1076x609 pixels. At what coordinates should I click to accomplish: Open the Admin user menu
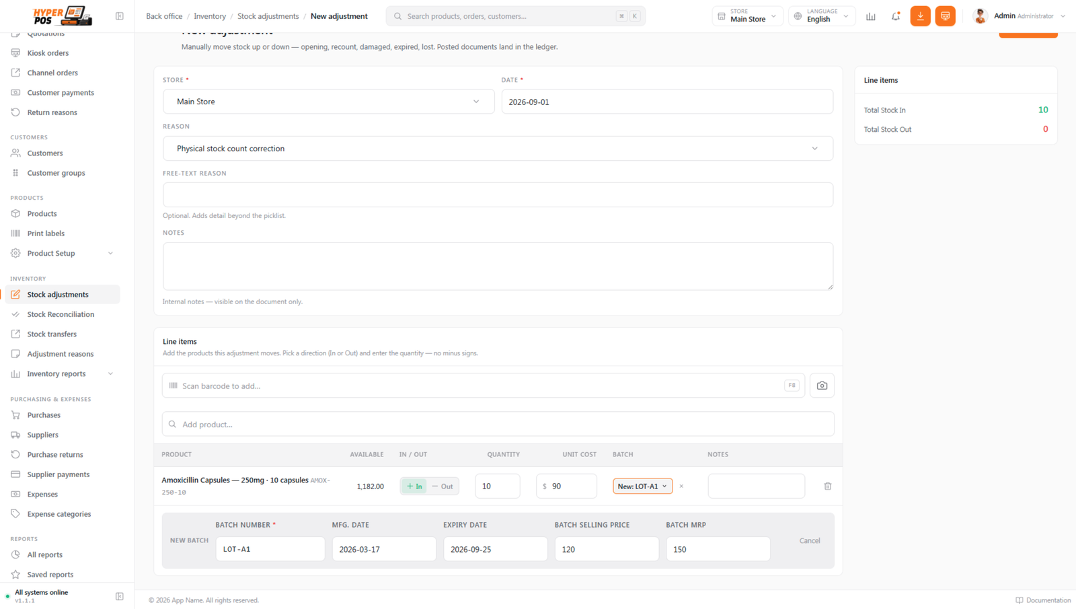point(1019,16)
